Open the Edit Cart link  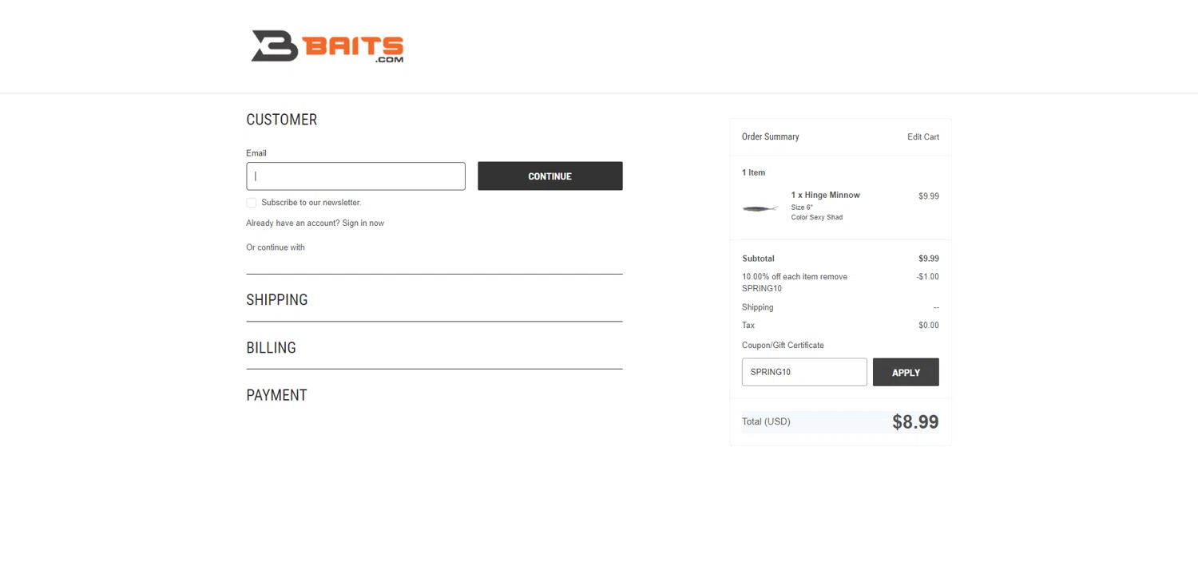point(923,137)
